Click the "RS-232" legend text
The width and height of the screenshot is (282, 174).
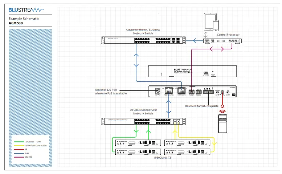(29, 157)
